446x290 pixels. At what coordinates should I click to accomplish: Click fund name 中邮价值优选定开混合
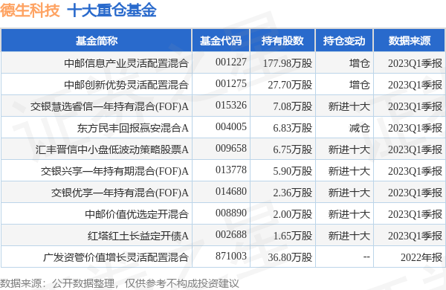[137, 214]
